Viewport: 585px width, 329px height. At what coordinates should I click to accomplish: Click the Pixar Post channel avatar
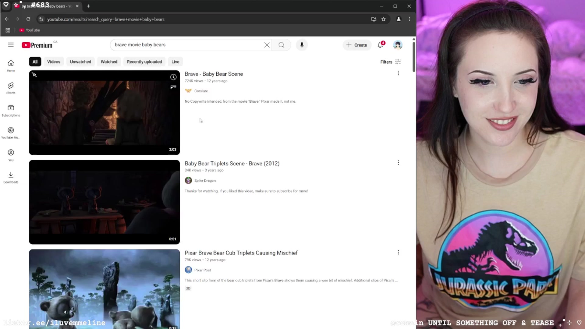coord(188,270)
